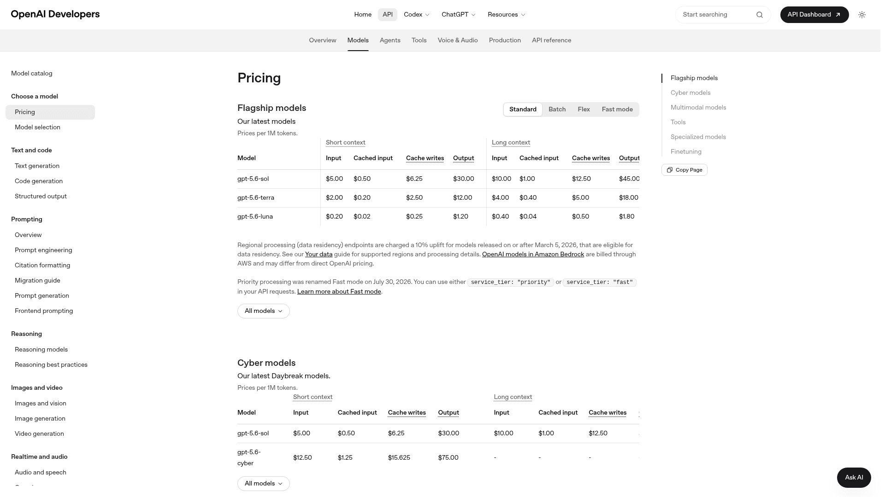
Task: Expand the Codex dropdown menu
Action: [x=416, y=15]
